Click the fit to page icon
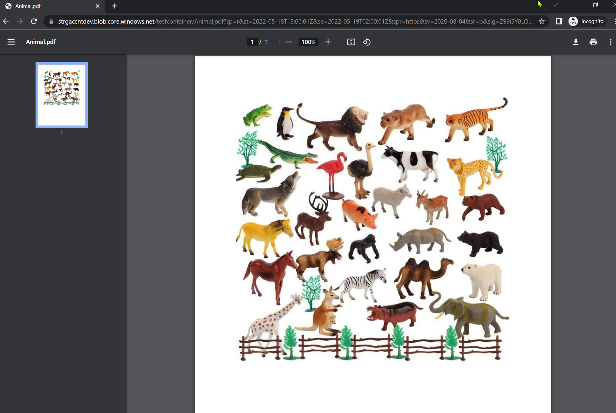Image resolution: width=616 pixels, height=413 pixels. pyautogui.click(x=351, y=42)
